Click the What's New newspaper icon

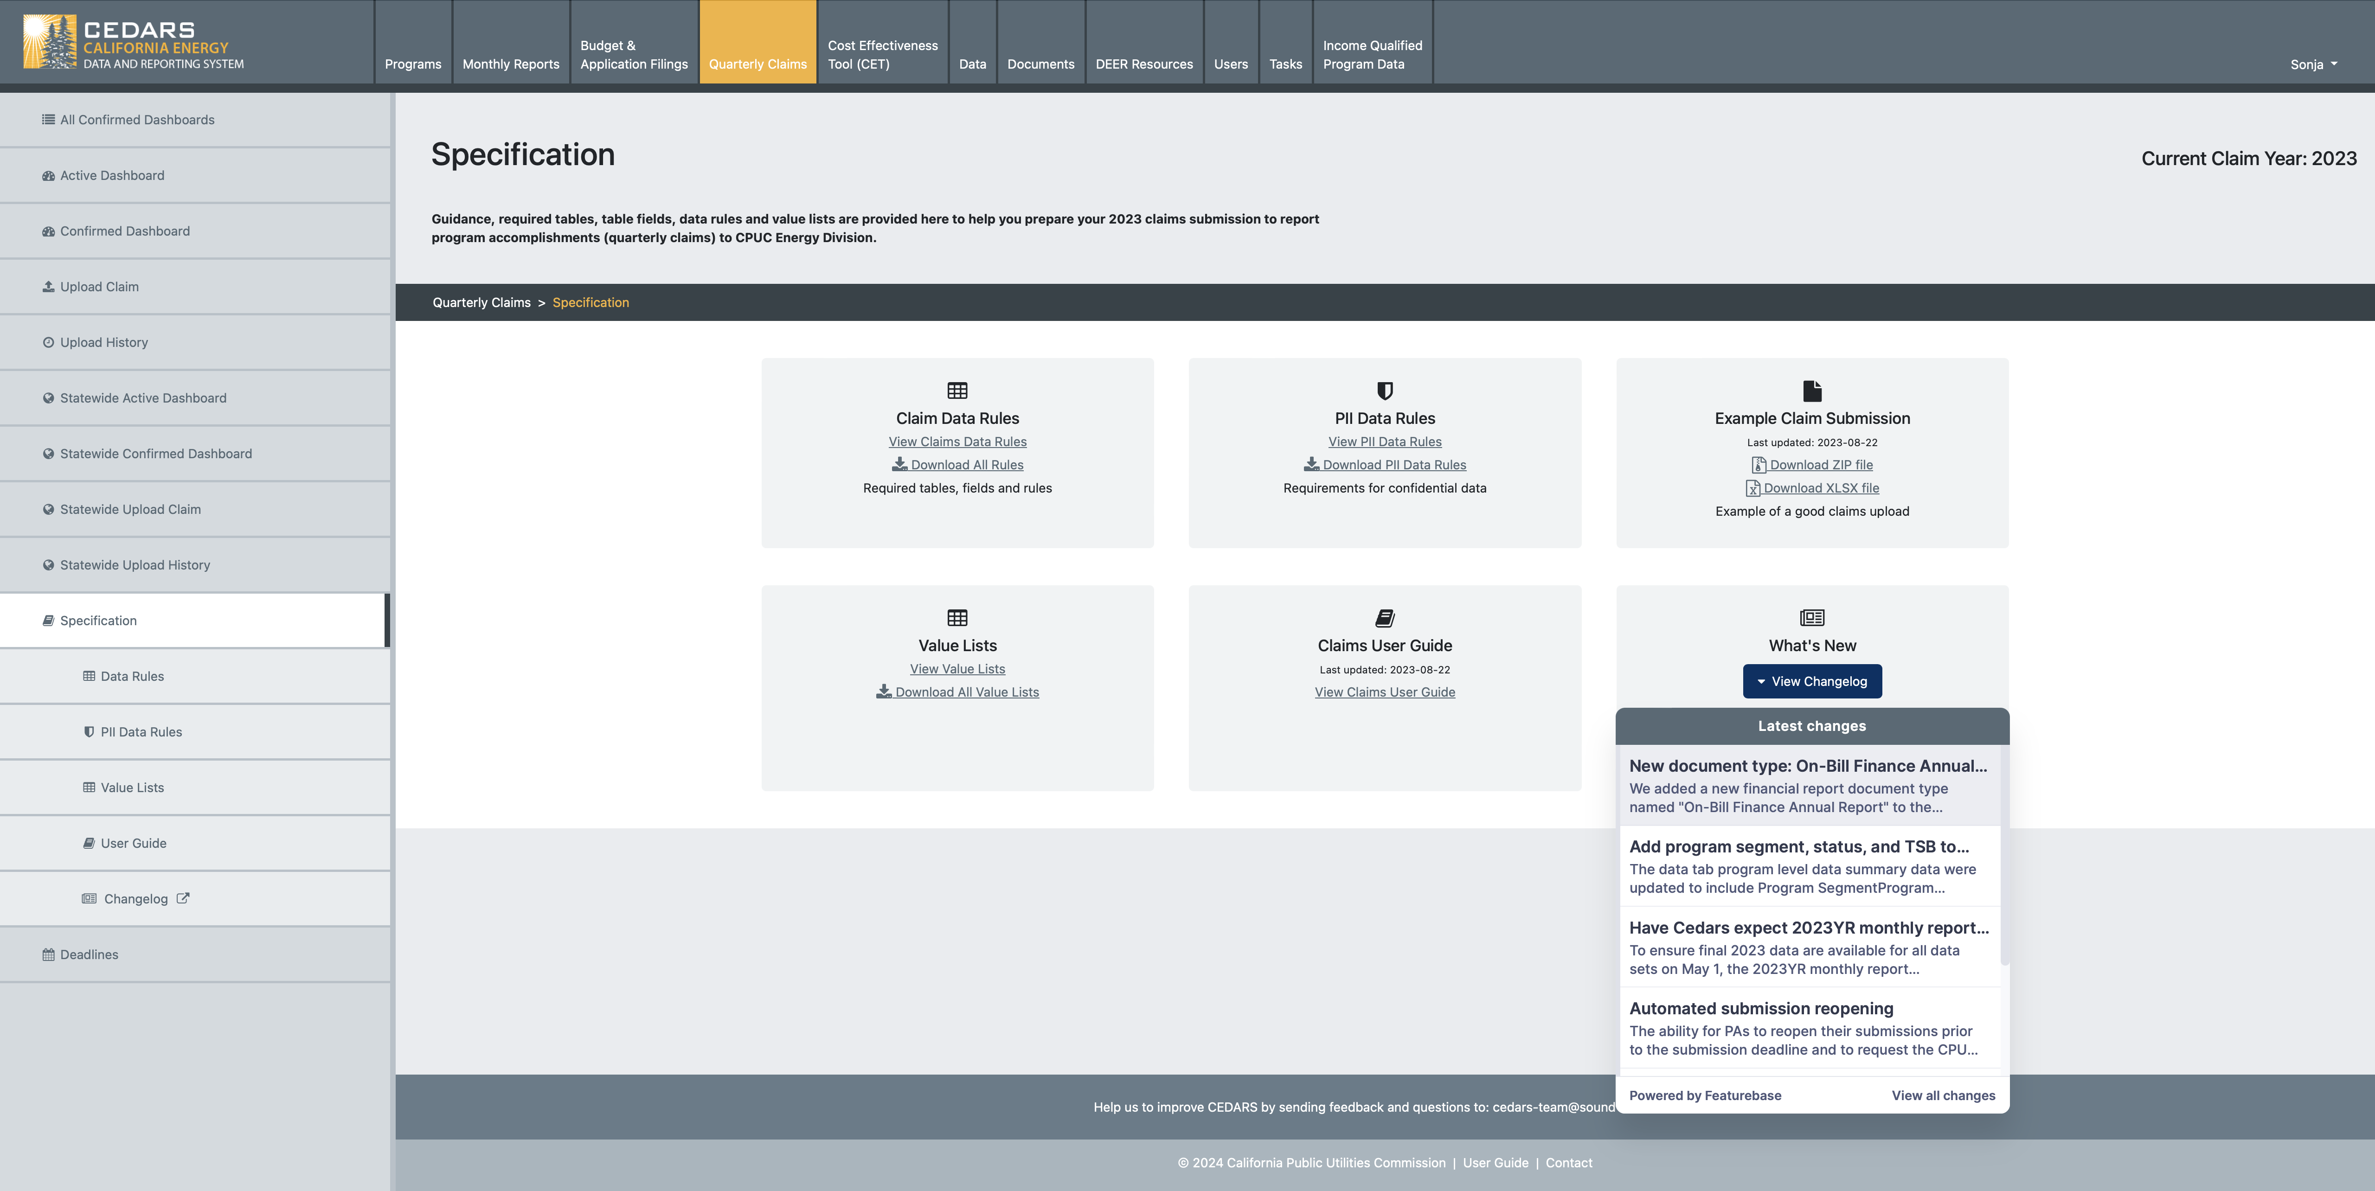coord(1812,618)
